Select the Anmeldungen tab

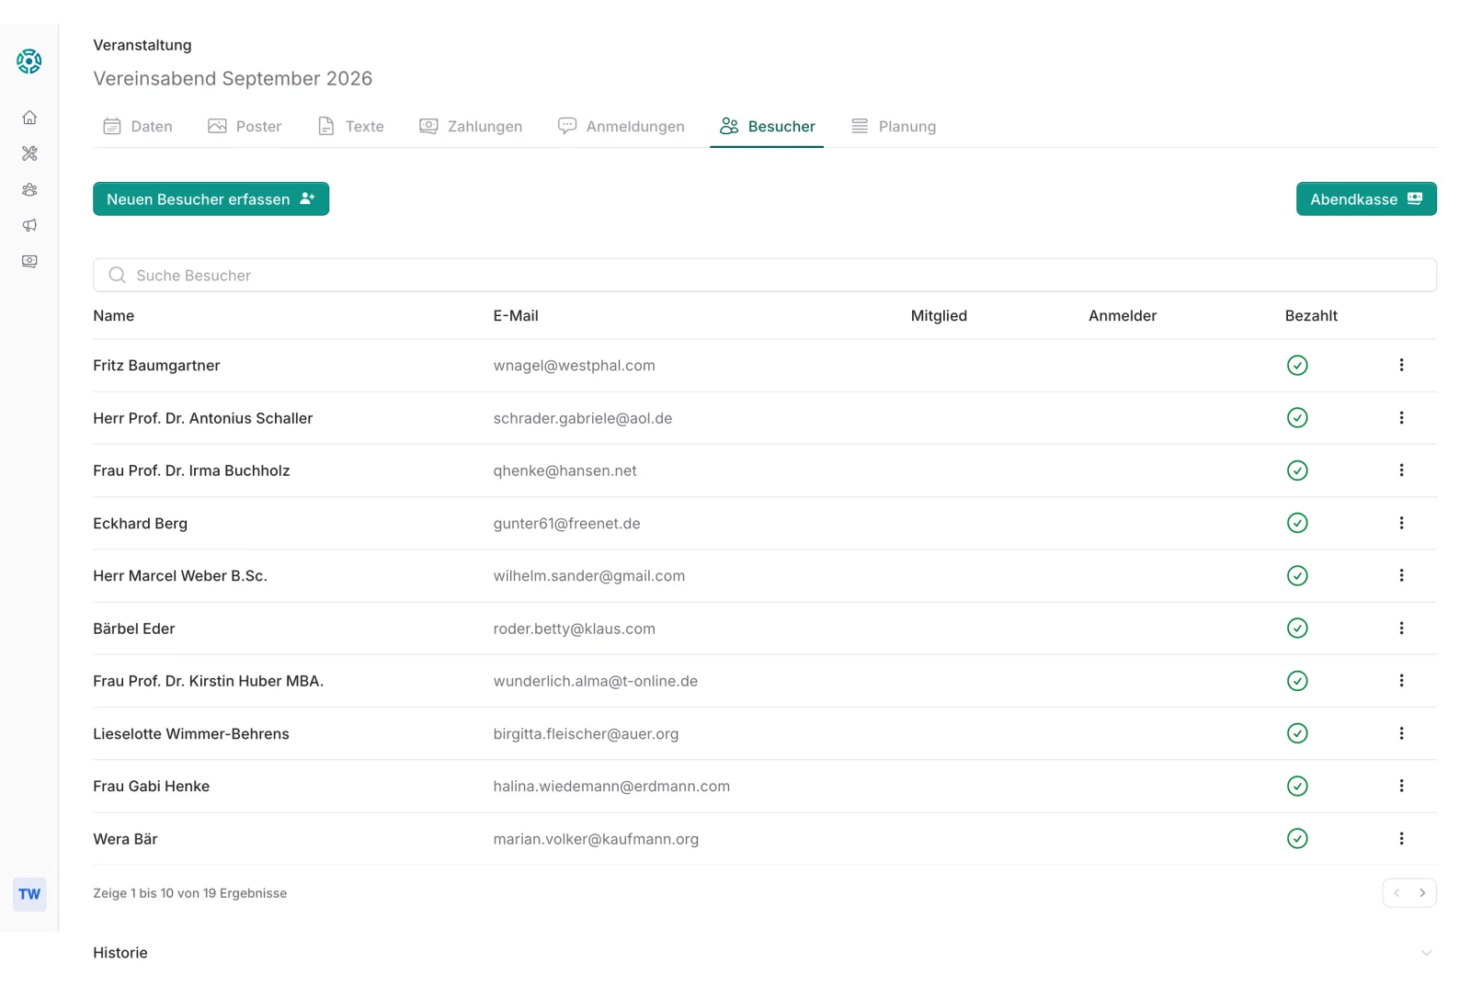point(621,127)
